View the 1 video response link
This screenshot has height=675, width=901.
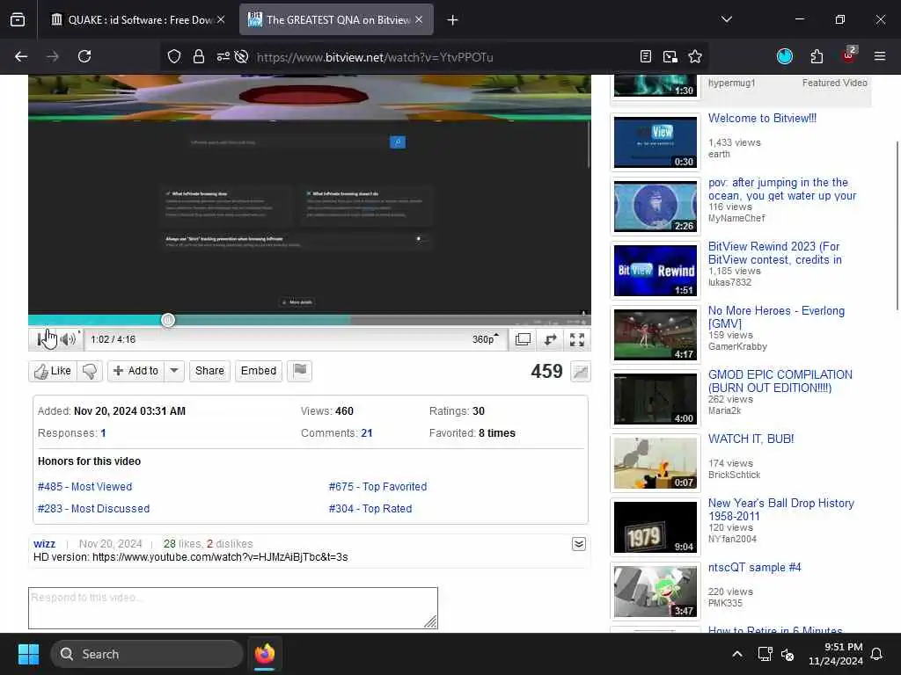pos(103,433)
